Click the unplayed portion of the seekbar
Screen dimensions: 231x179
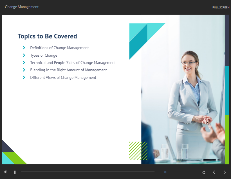point(182,172)
